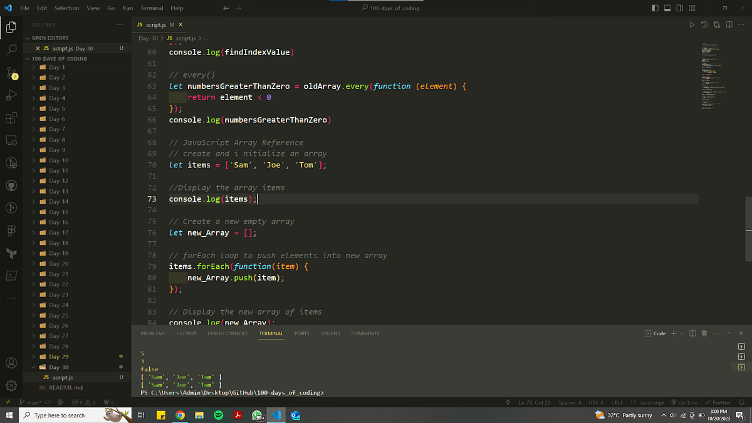Image resolution: width=752 pixels, height=423 pixels.
Task: Switch to the PROBLEMS panel tab
Action: (153, 333)
